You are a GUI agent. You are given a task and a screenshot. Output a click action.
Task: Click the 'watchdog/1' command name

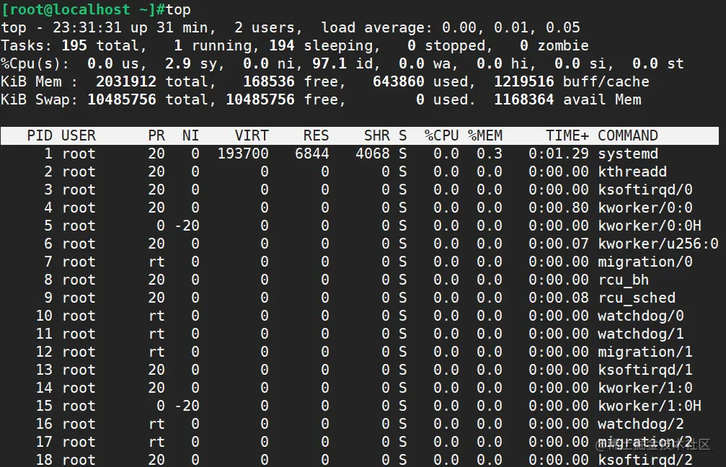pos(641,334)
